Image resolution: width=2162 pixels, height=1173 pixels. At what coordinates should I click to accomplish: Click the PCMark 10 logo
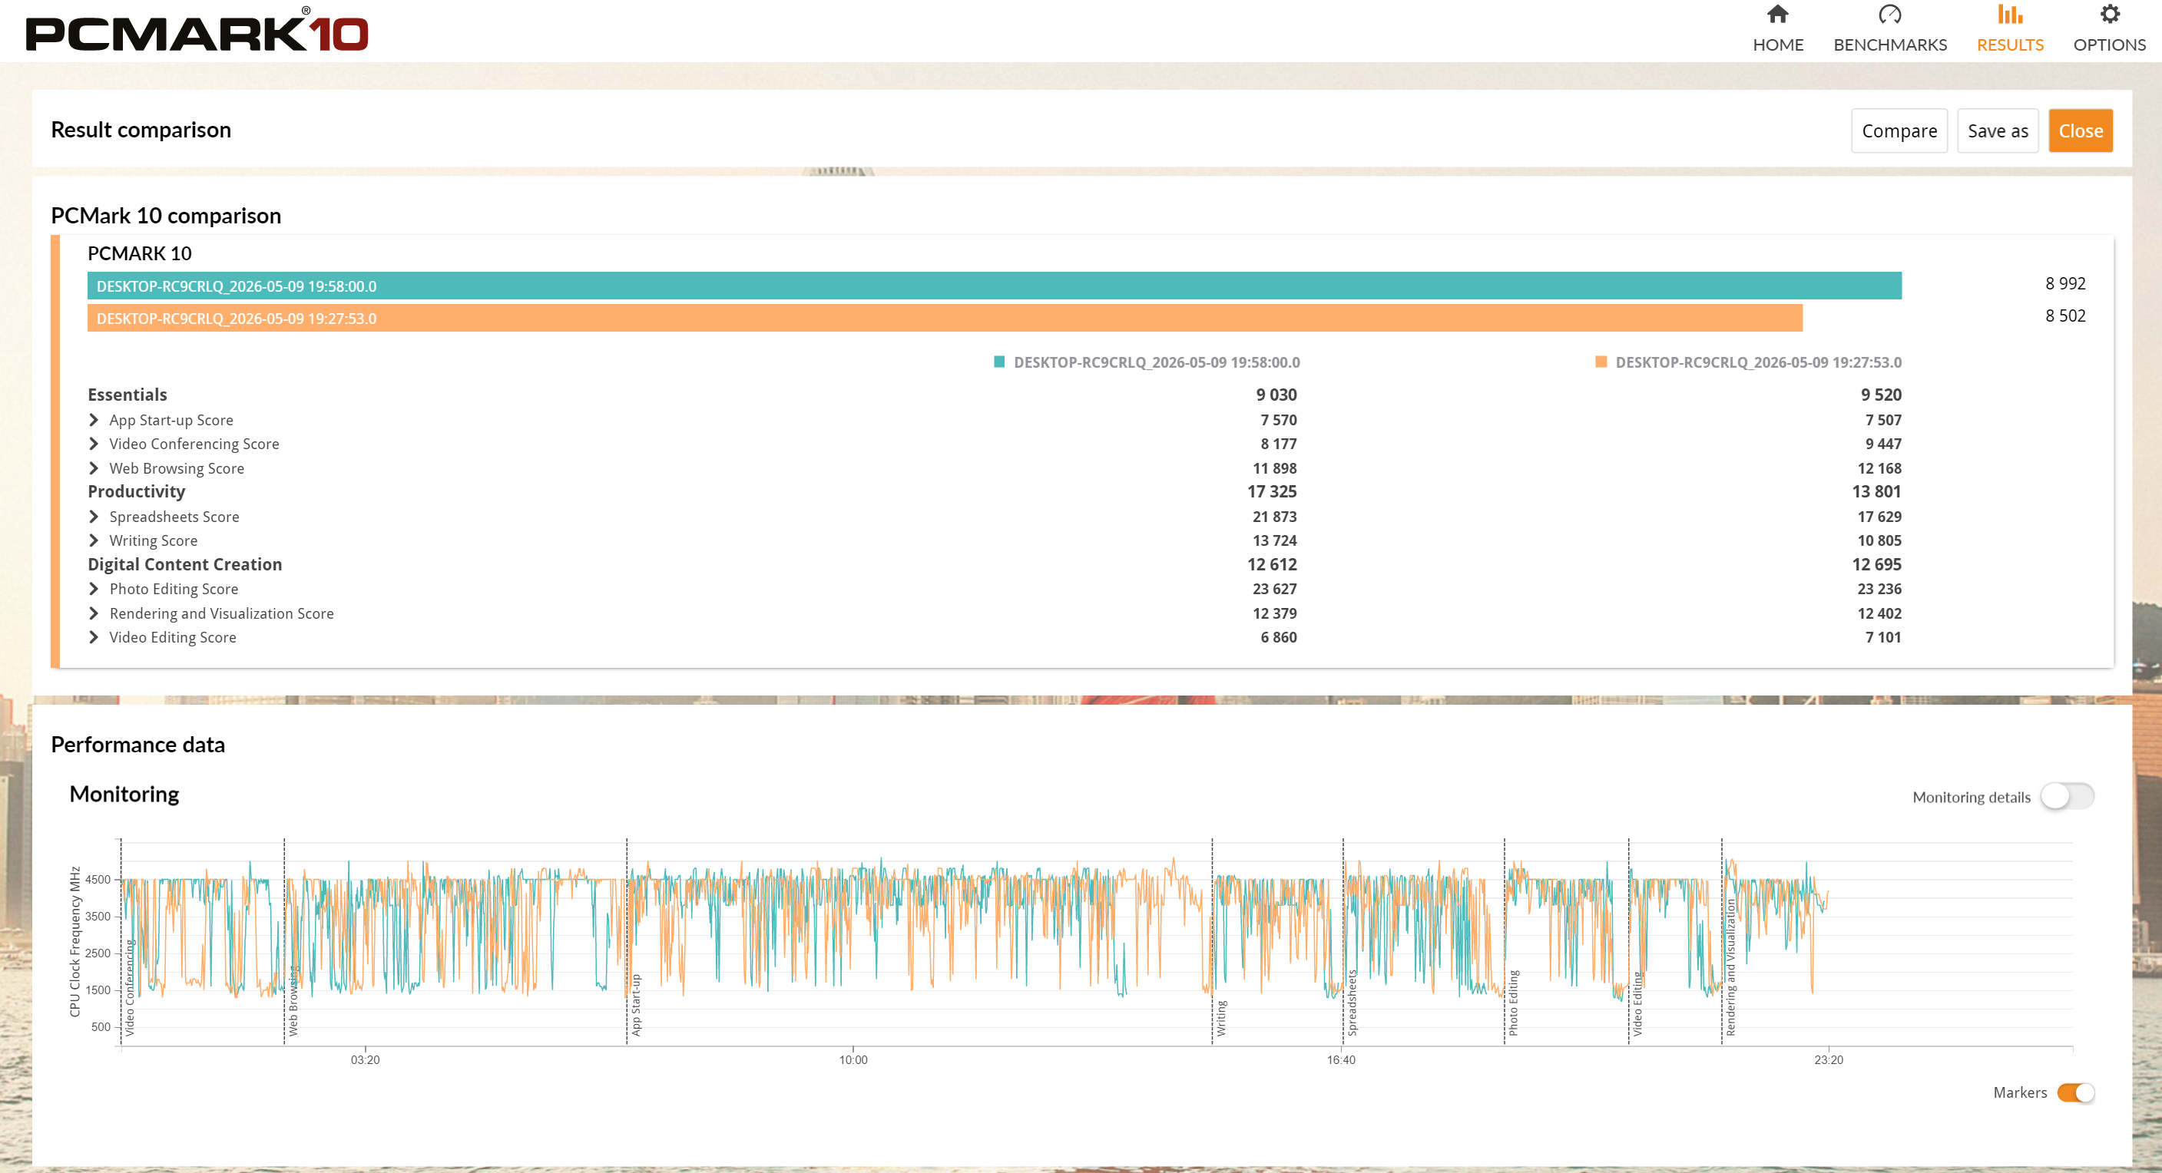point(197,30)
